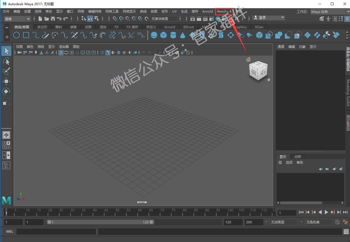Toggle Textured display checker icon
350x242 pixels.
click(124, 53)
